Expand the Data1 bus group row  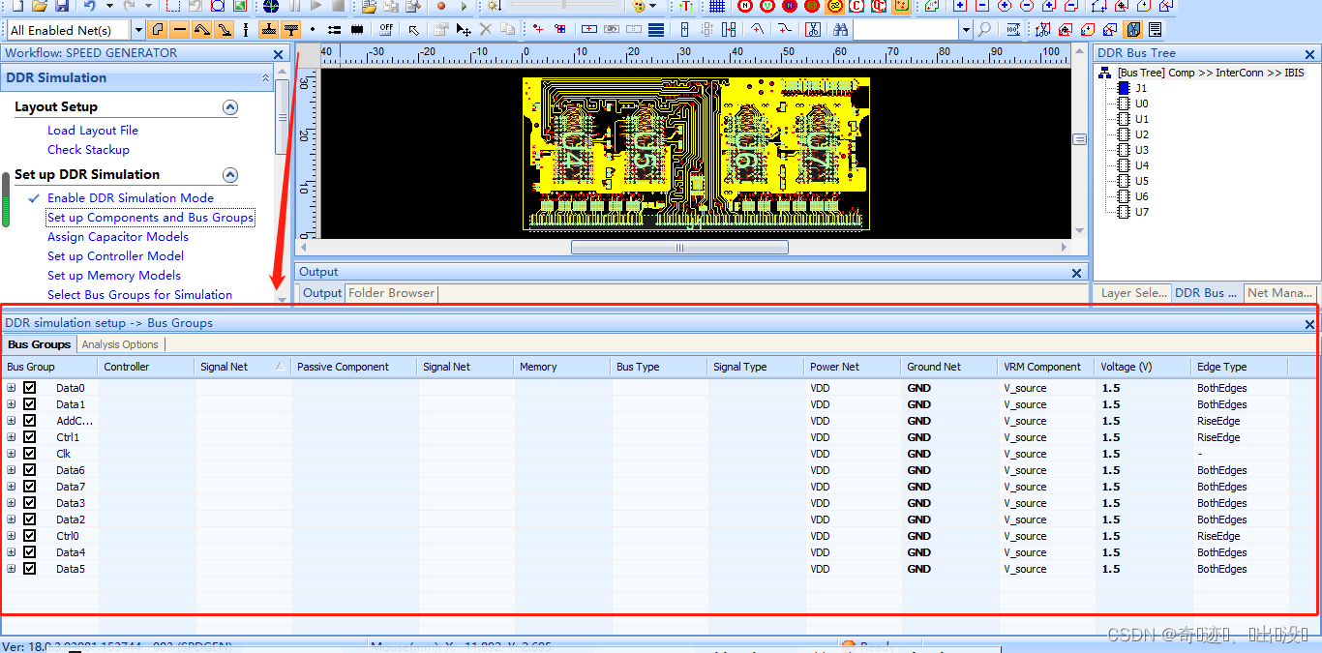tap(12, 404)
